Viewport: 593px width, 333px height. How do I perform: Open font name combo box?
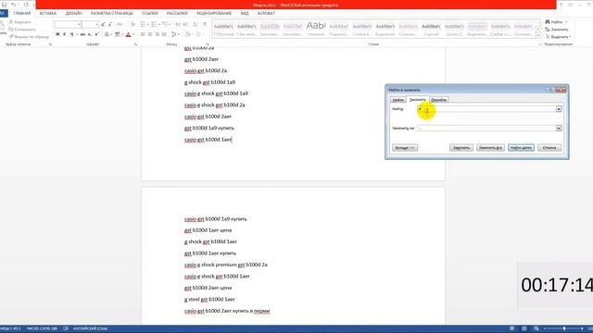(68, 25)
